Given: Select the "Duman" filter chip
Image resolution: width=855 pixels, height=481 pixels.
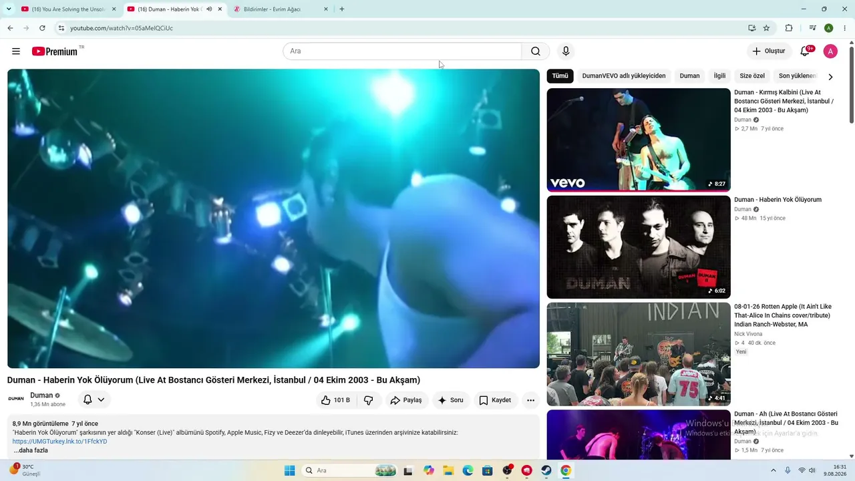Looking at the screenshot, I should (x=690, y=76).
